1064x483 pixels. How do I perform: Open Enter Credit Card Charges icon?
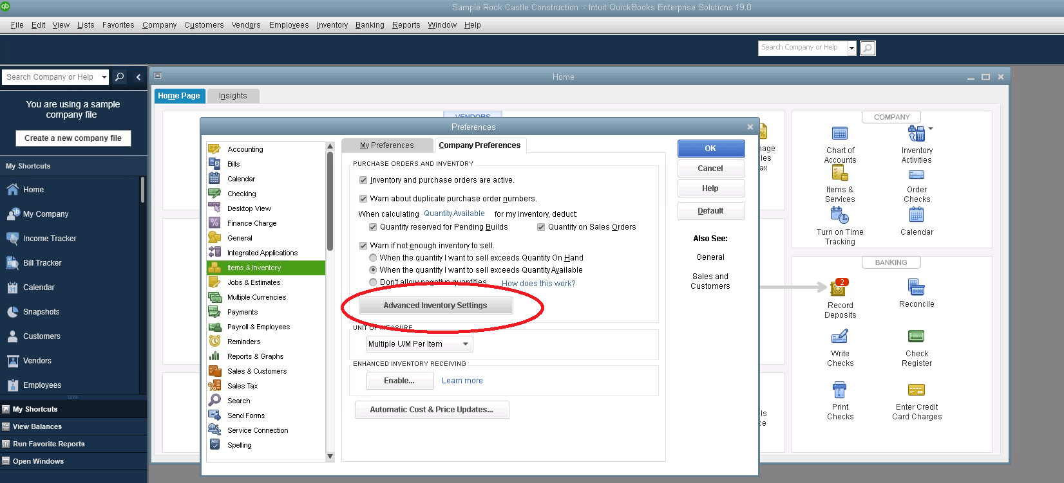916,390
